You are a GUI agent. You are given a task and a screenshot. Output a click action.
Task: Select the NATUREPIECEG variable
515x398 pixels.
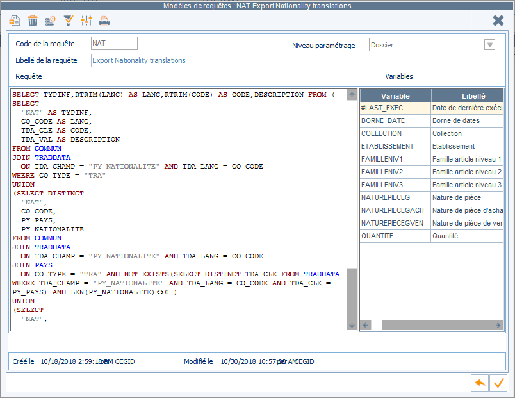click(x=395, y=198)
